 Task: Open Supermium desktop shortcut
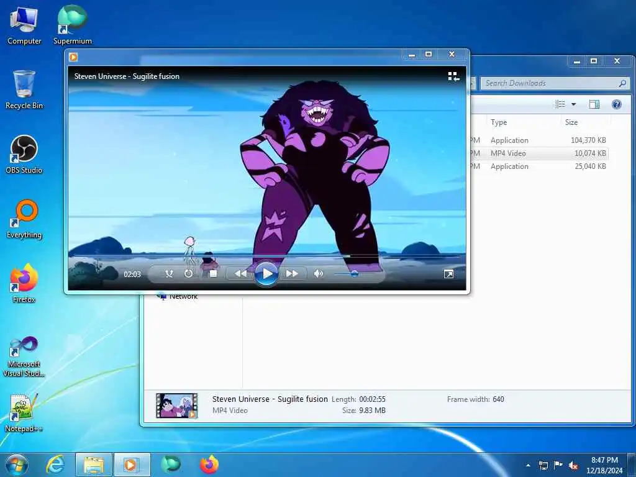pyautogui.click(x=72, y=26)
